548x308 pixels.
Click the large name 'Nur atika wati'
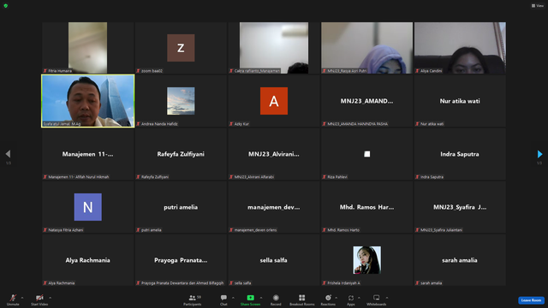(460, 101)
